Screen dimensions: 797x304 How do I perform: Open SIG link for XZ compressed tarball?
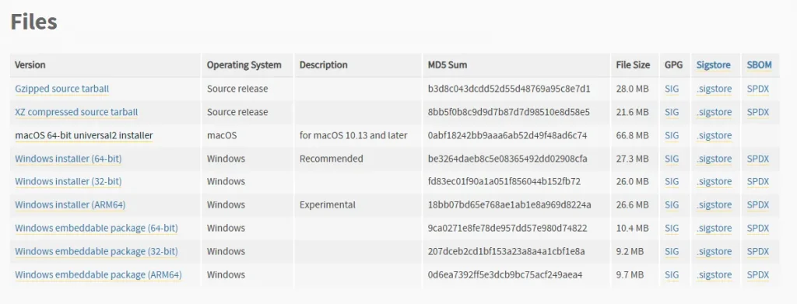click(x=672, y=112)
